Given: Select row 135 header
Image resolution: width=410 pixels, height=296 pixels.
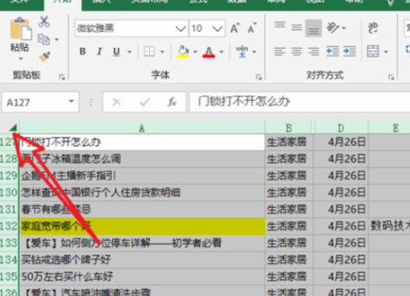Looking at the screenshot, I should 9,277.
